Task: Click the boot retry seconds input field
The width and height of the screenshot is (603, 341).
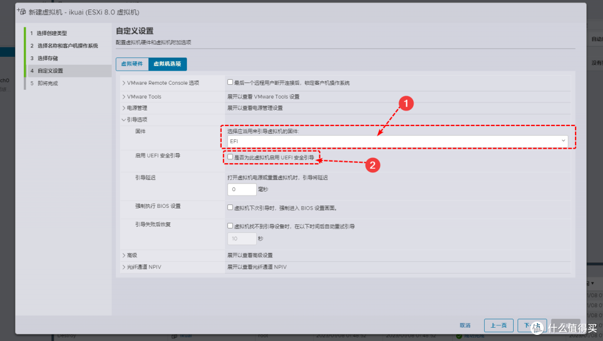Action: click(242, 238)
